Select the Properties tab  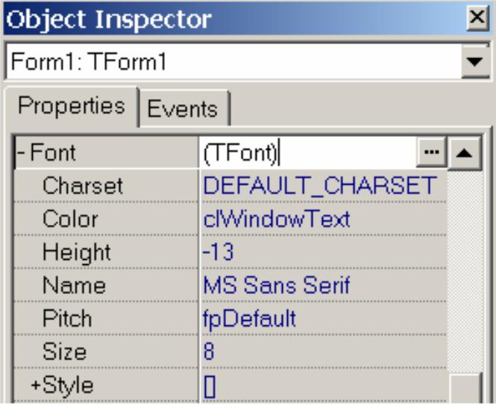click(x=71, y=106)
